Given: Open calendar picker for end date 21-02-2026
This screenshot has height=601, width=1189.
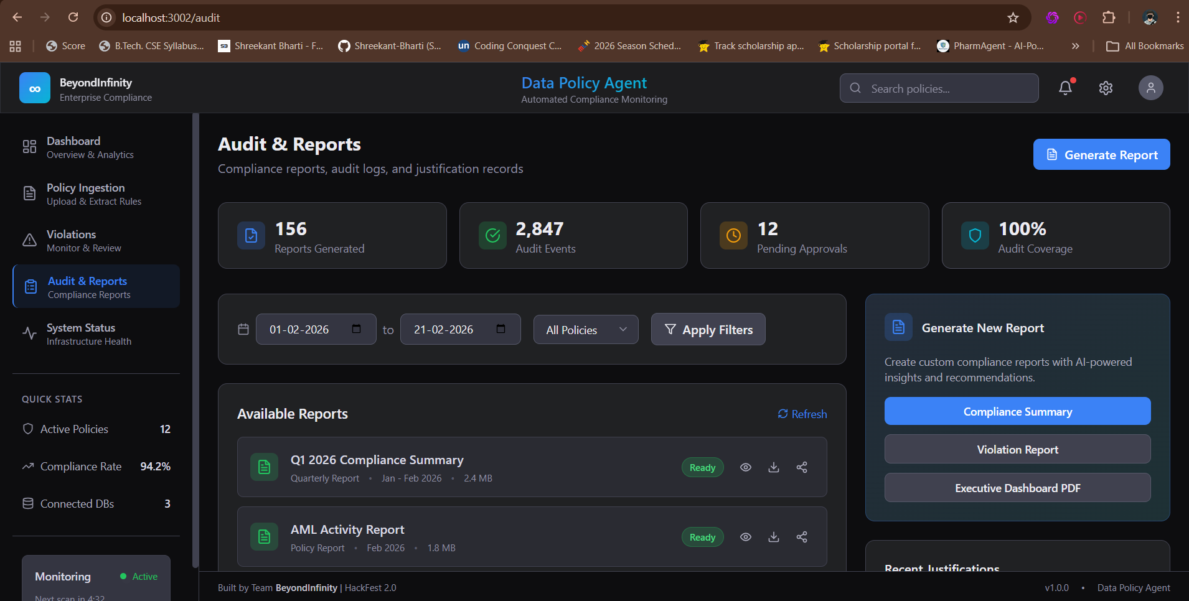Looking at the screenshot, I should click(501, 328).
